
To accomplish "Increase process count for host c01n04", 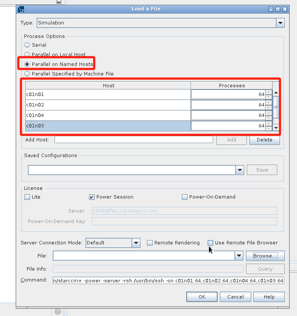I will tap(268, 113).
